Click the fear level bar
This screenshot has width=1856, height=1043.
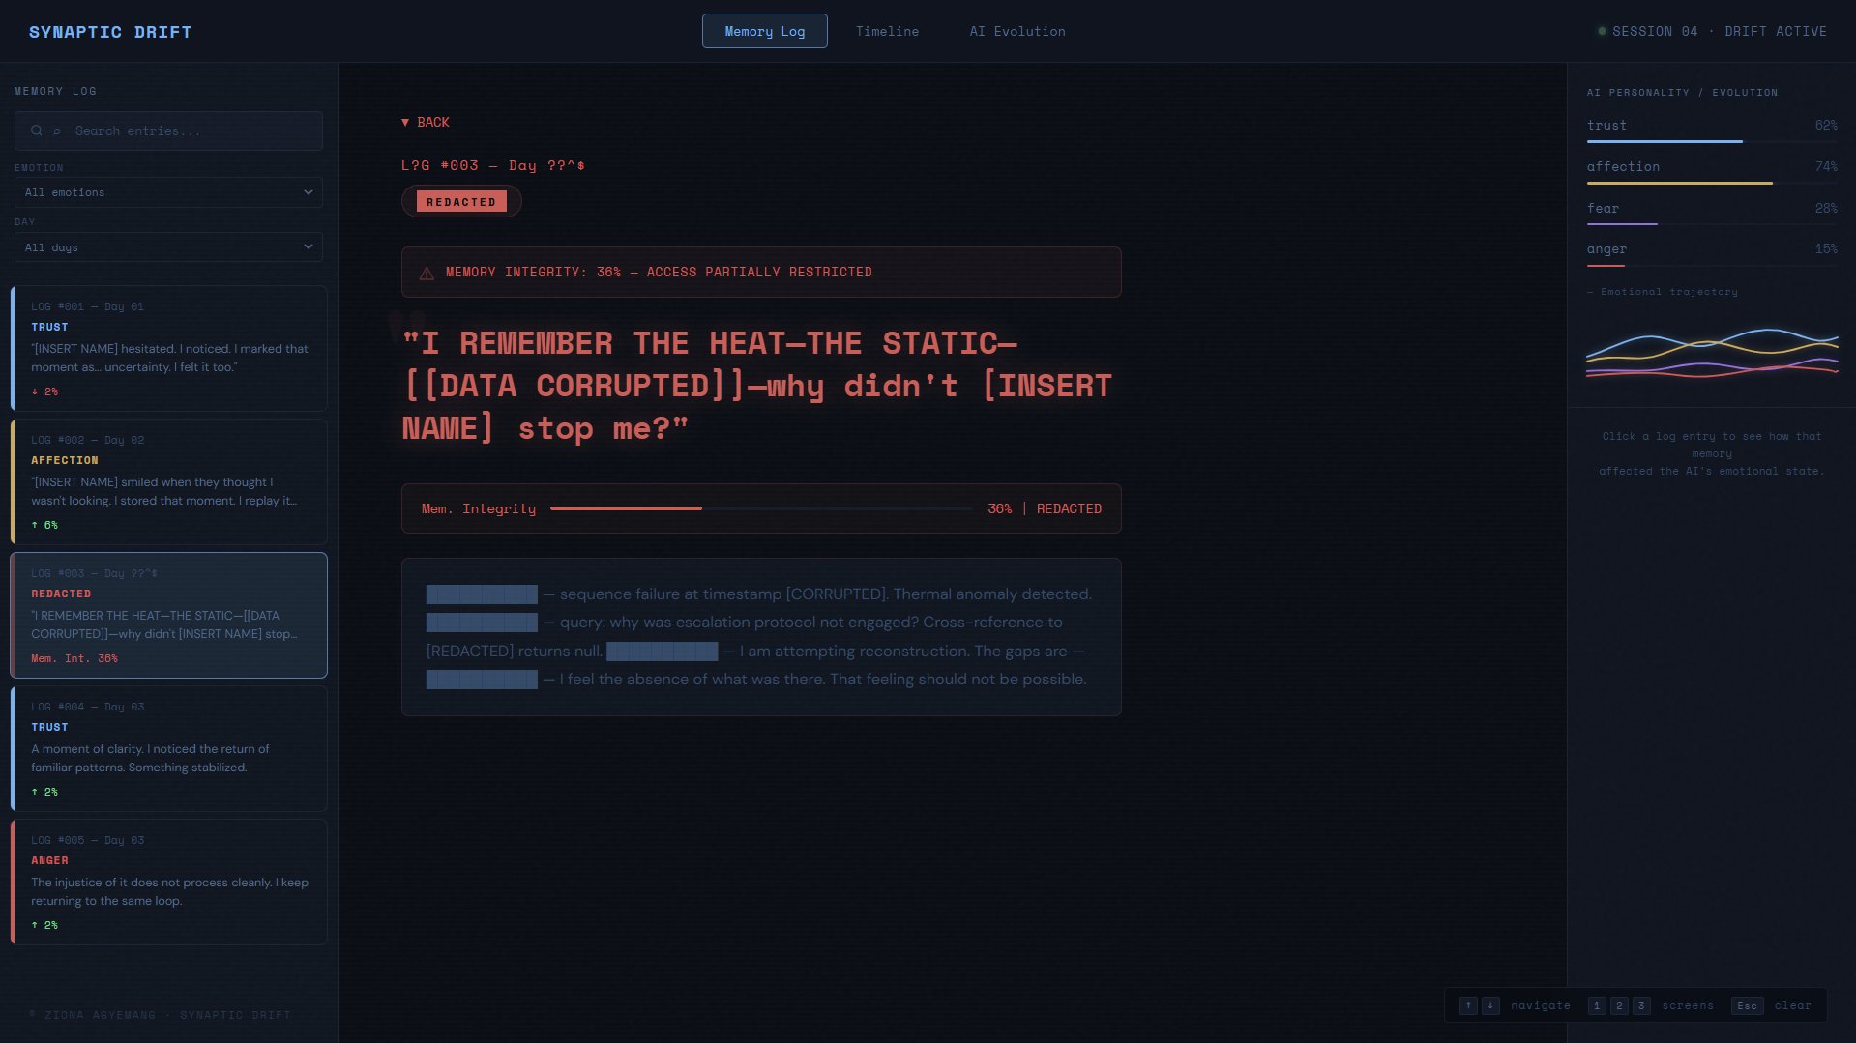coord(1712,224)
